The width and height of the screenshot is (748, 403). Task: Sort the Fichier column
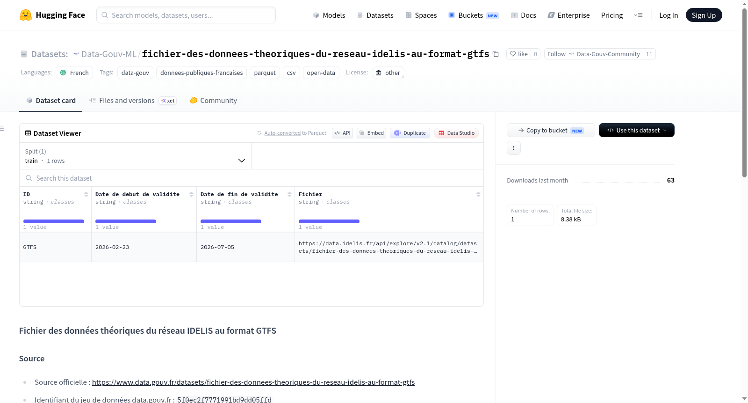click(x=478, y=194)
